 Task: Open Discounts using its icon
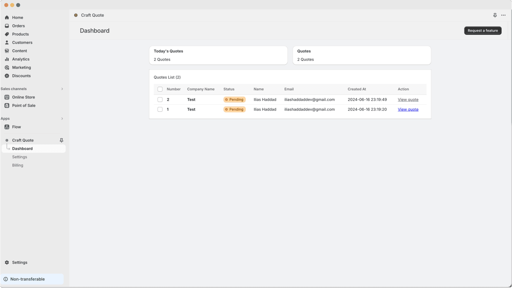click(7, 76)
